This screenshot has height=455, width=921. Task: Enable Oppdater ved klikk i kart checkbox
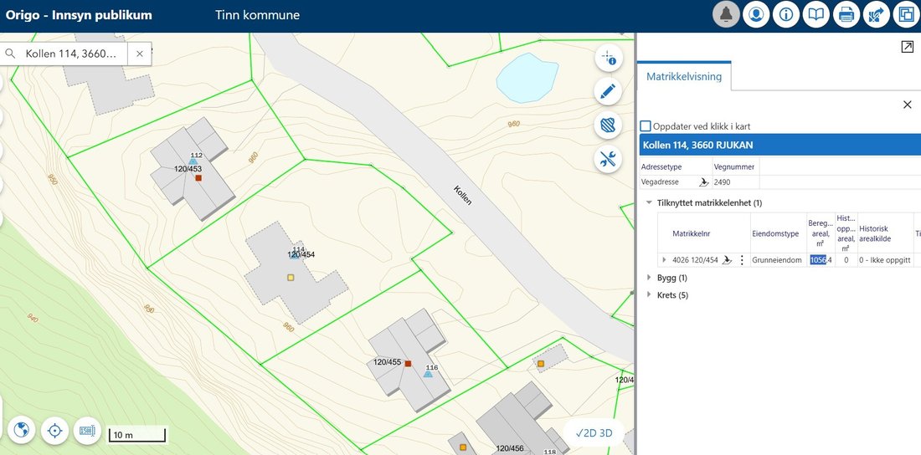tap(646, 126)
